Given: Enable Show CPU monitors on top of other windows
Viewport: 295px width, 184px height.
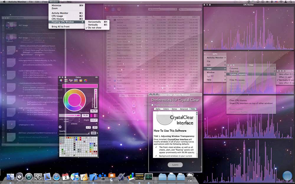Looking at the screenshot, I should click(x=251, y=103).
